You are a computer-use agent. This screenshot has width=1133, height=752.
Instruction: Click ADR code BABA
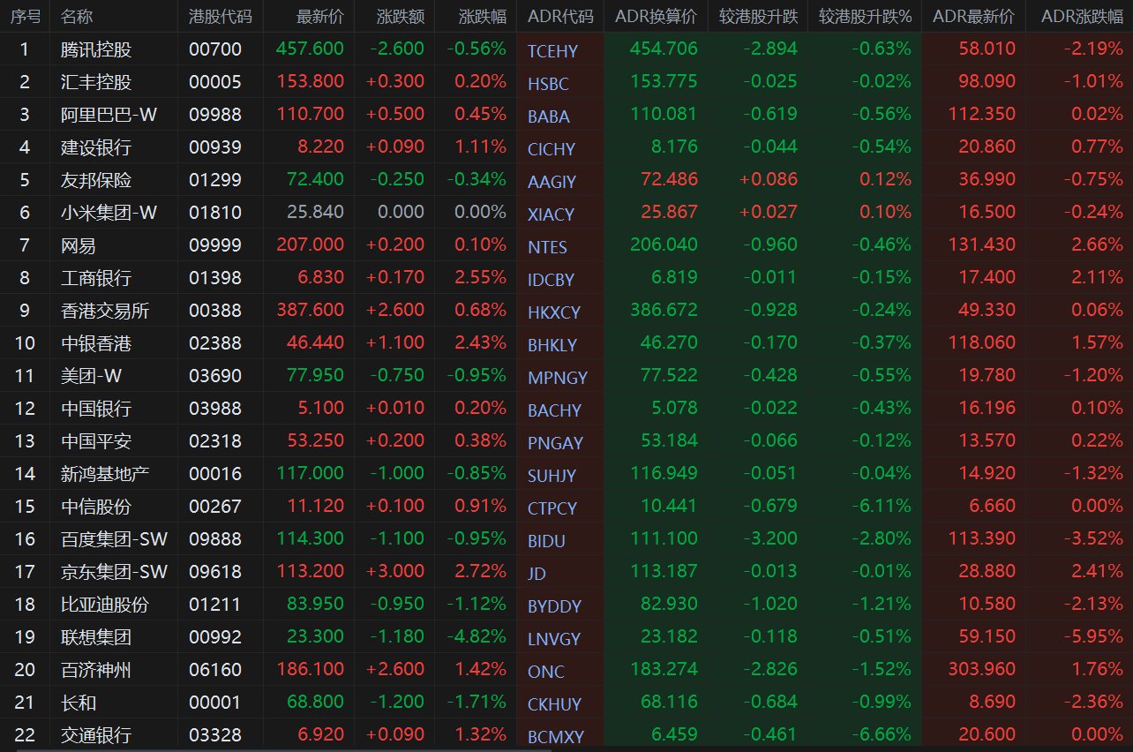[549, 117]
